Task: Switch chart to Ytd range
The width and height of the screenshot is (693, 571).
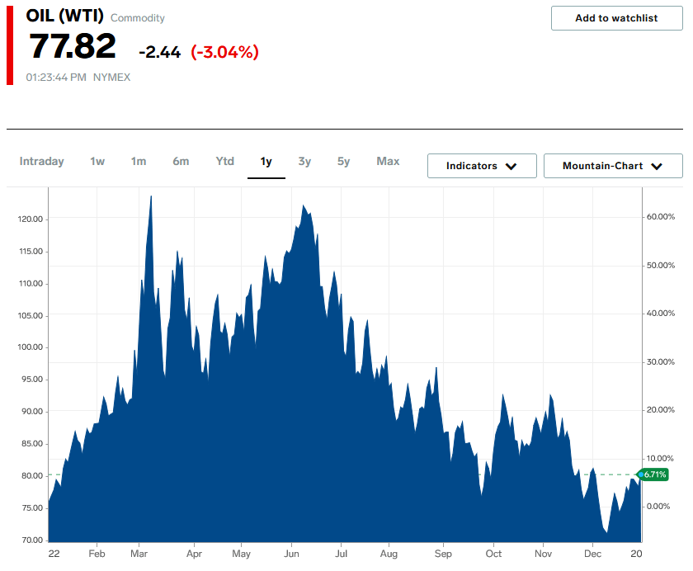Action: (225, 161)
